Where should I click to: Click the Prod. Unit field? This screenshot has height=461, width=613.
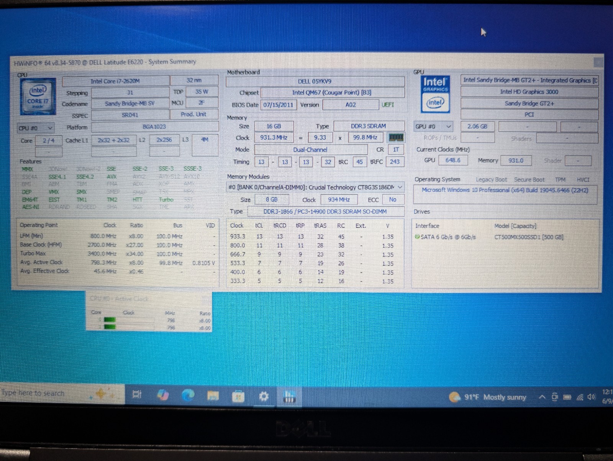(194, 114)
